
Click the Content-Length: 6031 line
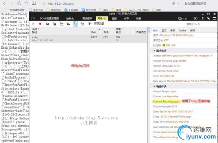click(165, 106)
